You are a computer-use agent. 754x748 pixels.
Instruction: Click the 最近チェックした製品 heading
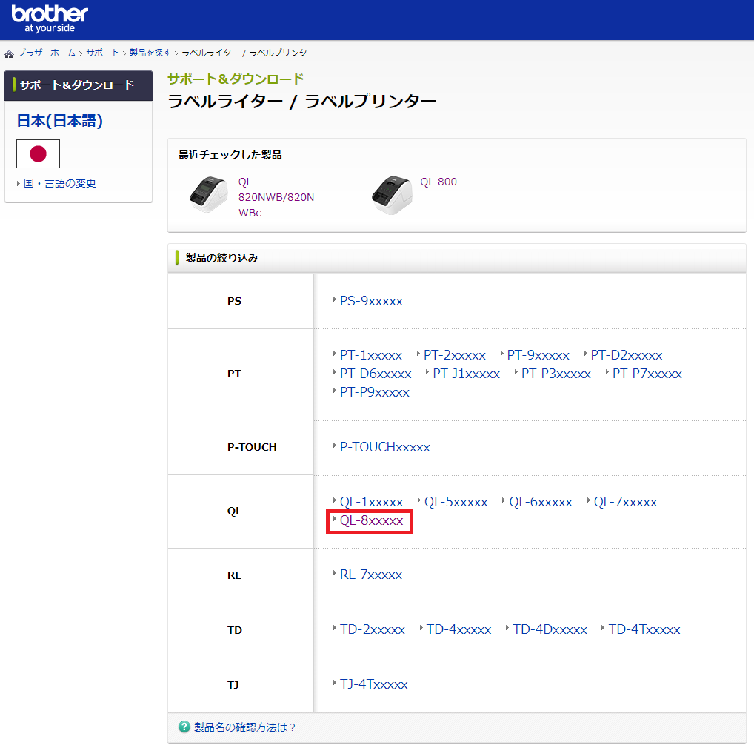pos(230,155)
